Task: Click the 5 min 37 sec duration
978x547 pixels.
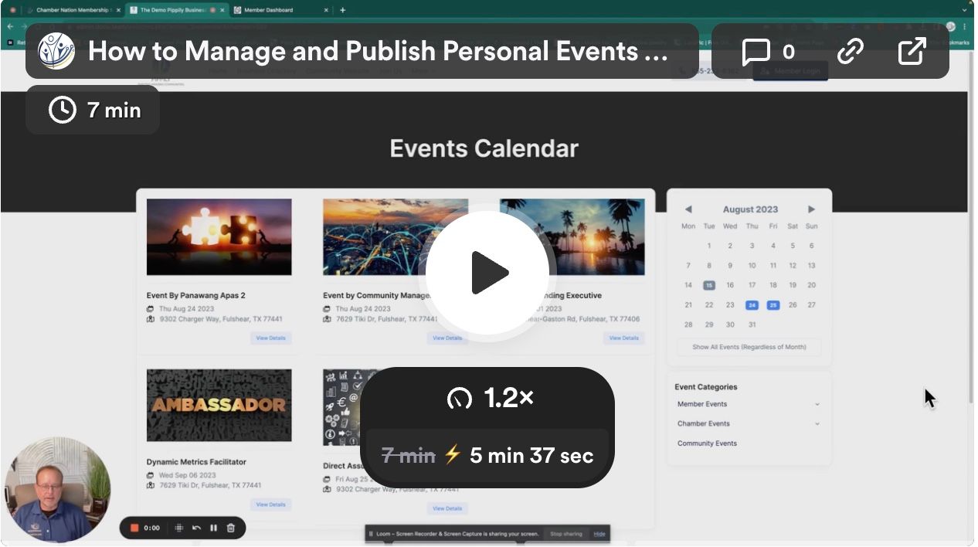Action: (x=531, y=455)
